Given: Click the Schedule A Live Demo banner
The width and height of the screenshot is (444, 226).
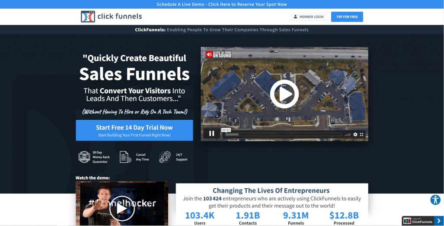Looking at the screenshot, I should tap(222, 4).
